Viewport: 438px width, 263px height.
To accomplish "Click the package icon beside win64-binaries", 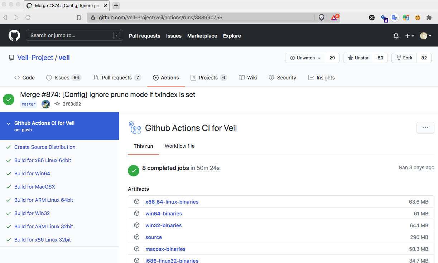I will pyautogui.click(x=136, y=213).
